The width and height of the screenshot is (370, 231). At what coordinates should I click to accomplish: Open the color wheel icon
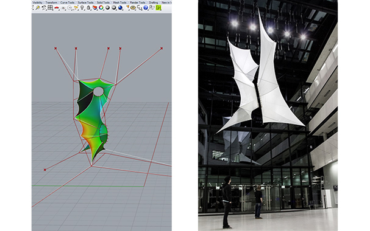click(101, 8)
